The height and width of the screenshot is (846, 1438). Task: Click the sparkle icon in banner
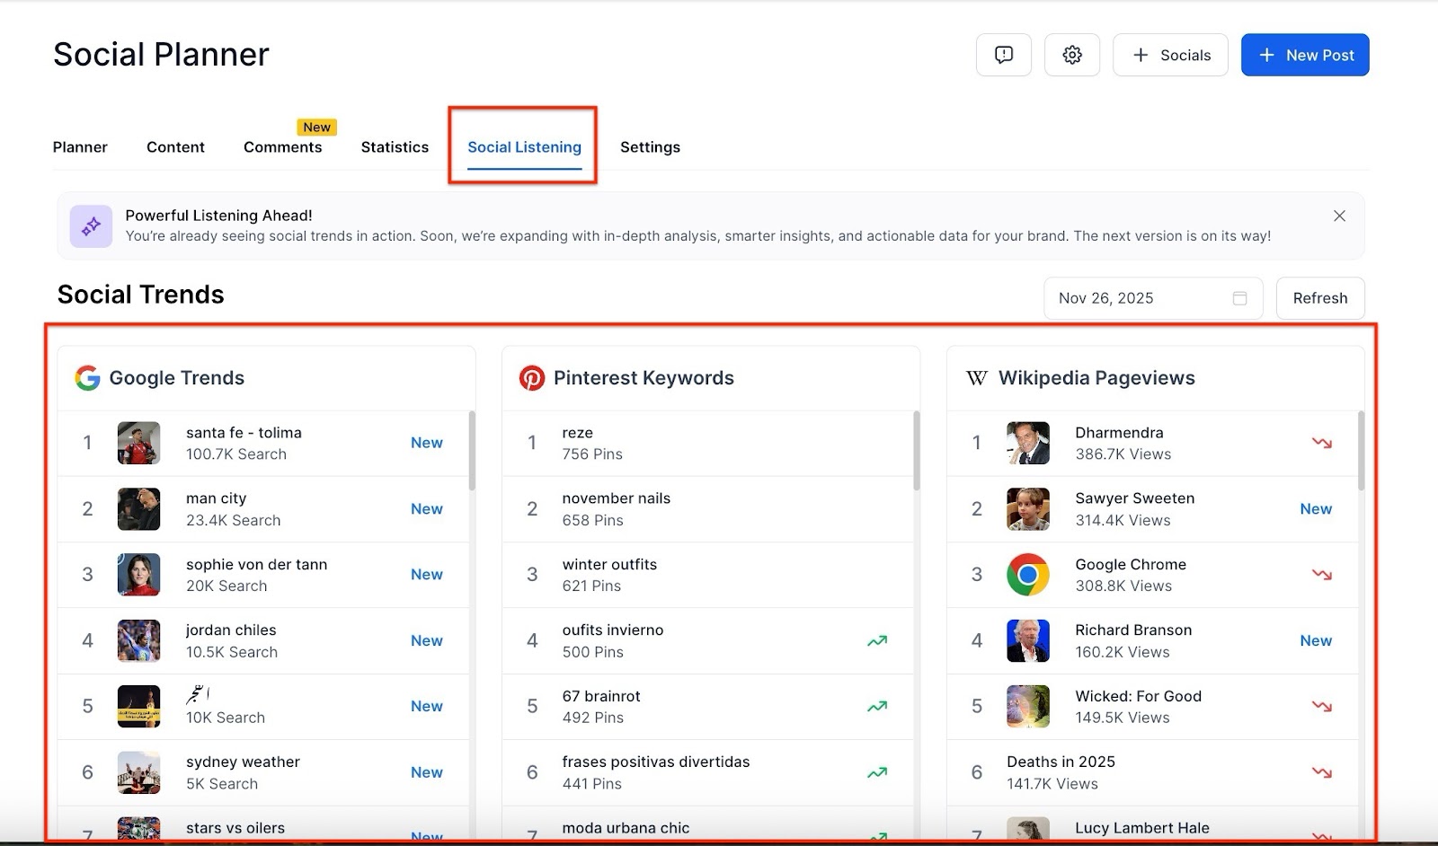(91, 225)
